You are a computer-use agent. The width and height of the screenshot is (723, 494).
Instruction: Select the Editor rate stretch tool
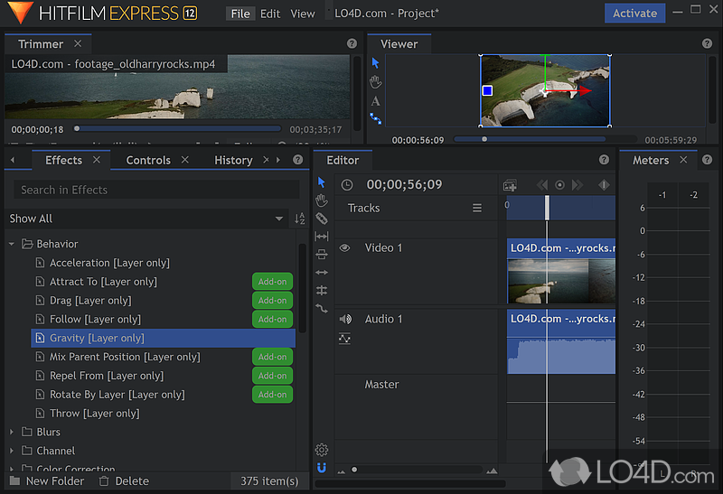(x=322, y=308)
